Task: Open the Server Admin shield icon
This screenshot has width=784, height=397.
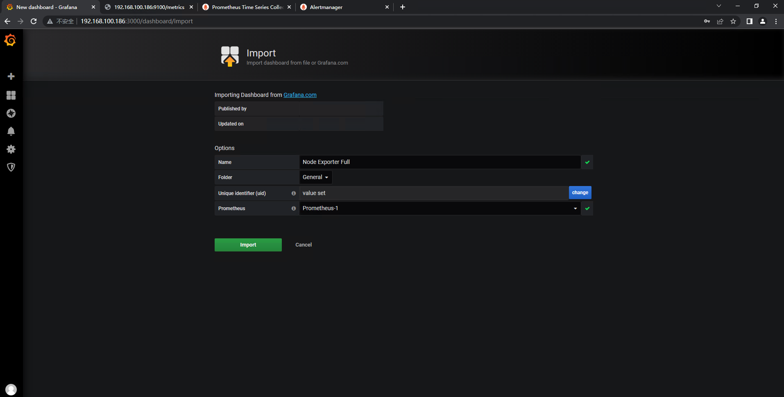Action: pyautogui.click(x=11, y=167)
